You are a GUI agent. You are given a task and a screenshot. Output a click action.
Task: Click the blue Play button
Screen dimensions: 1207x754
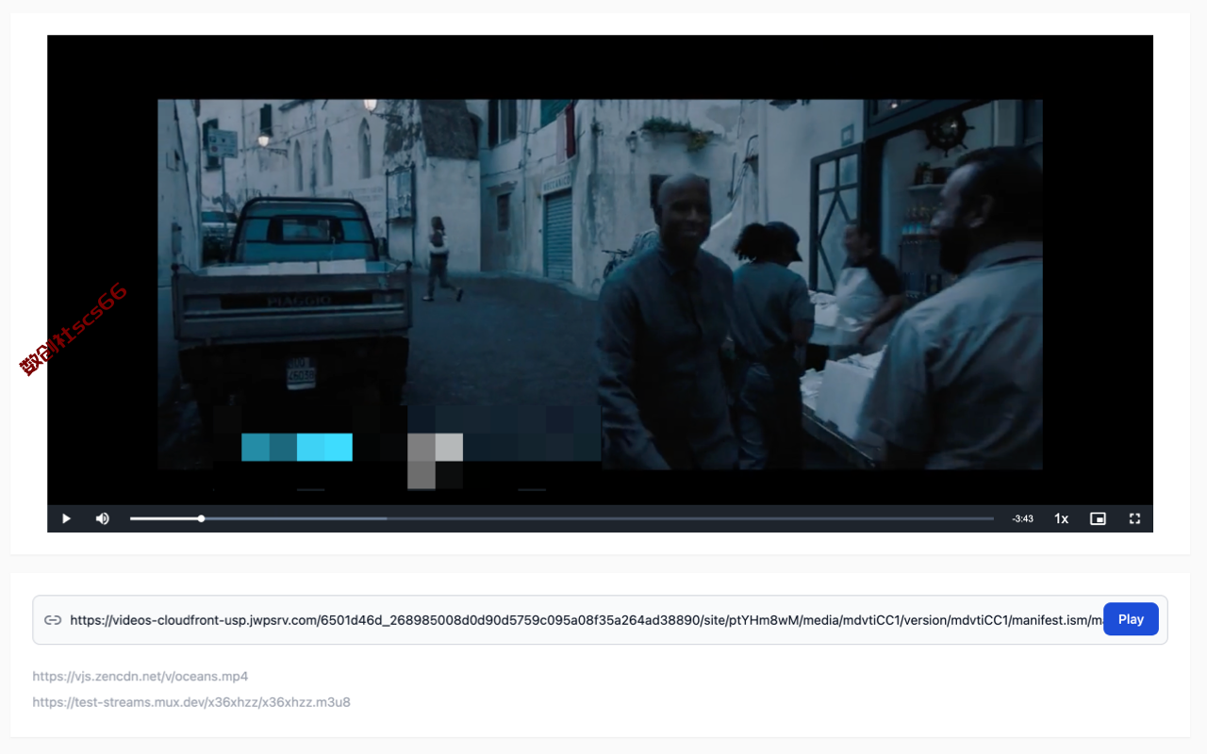tap(1131, 619)
